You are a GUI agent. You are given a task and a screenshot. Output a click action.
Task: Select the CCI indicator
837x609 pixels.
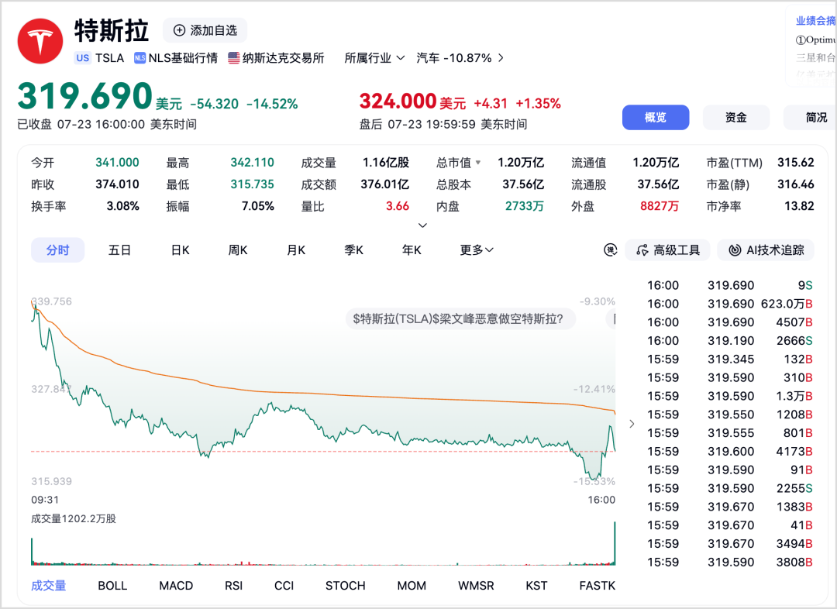[x=284, y=586]
